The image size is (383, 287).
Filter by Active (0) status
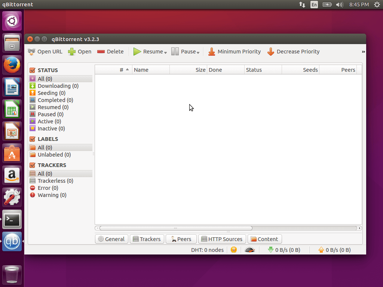[x=60, y=121]
